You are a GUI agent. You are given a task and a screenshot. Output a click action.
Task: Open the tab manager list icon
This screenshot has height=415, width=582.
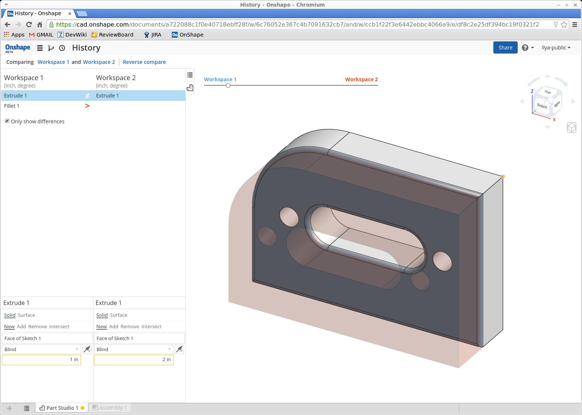(27, 408)
